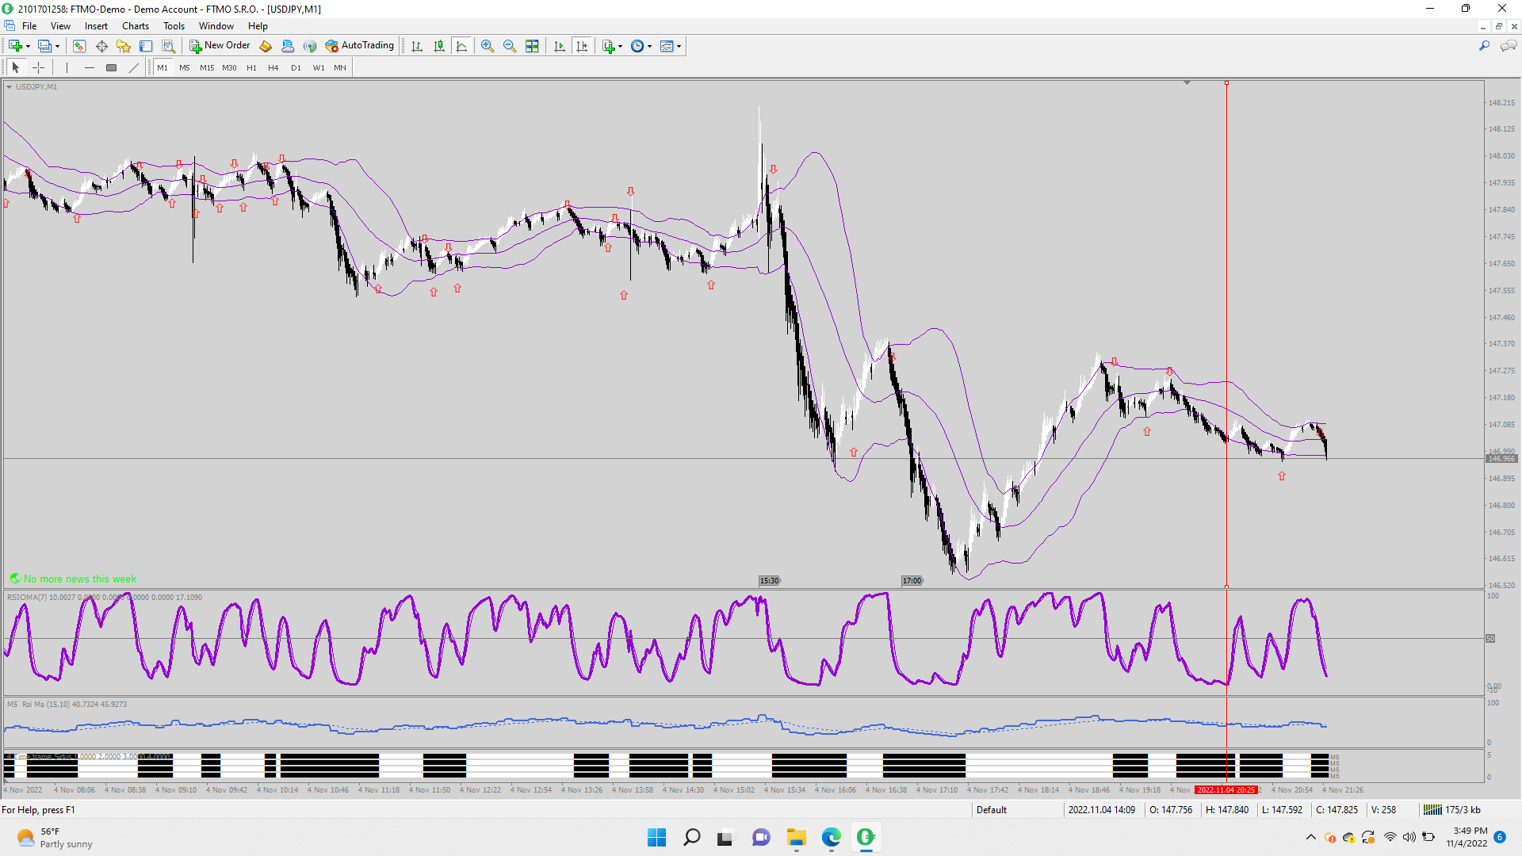1522x856 pixels.
Task: Toggle the AutoTrading button
Action: point(359,46)
